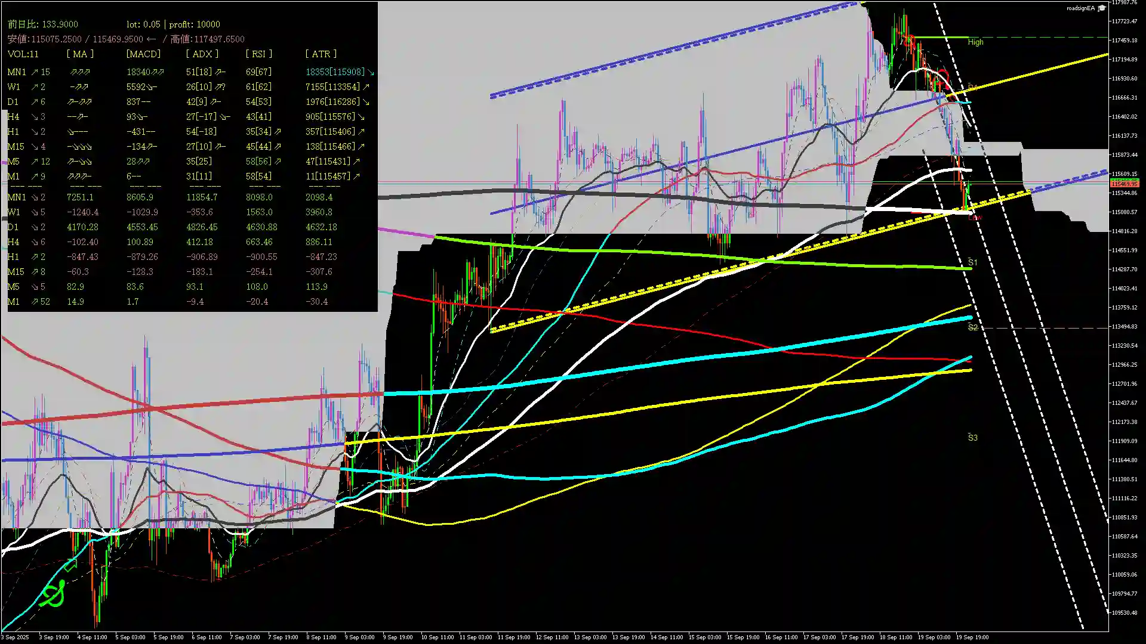Click the 3 Sep 2025 time axis label
Image resolution: width=1146 pixels, height=644 pixels.
tap(15, 637)
